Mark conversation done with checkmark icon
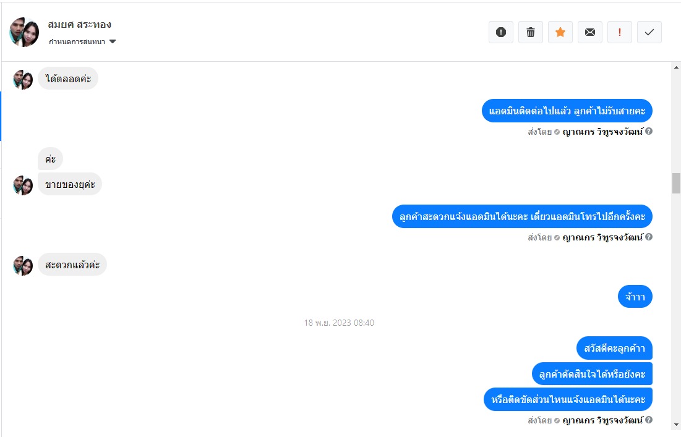681x437 pixels. pyautogui.click(x=649, y=32)
